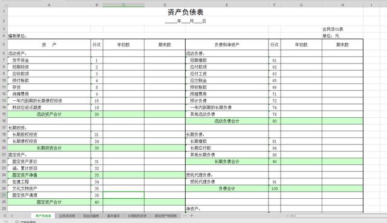Select the 净资产 section cell
Viewport: 387px width, 223px height.
(x=227, y=208)
